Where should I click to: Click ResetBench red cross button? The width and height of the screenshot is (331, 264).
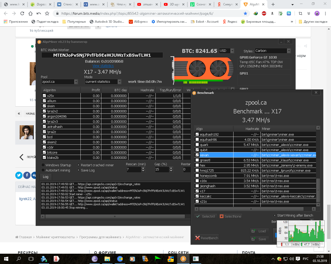(207, 238)
